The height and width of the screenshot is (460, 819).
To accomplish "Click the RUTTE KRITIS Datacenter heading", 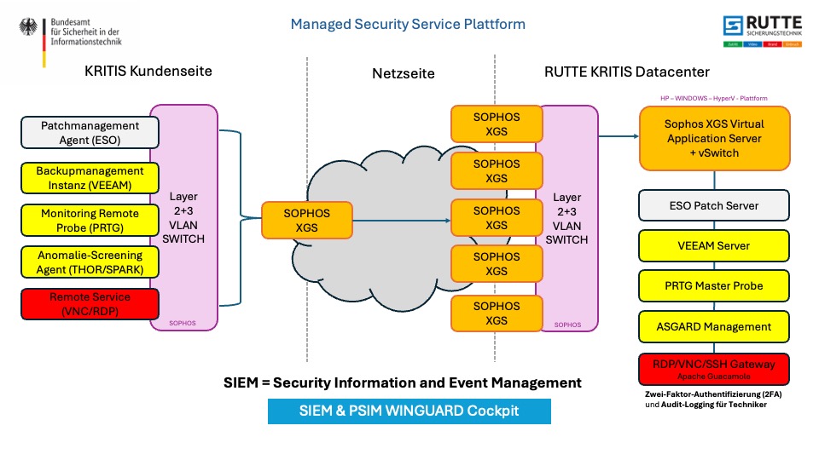I will 627,72.
